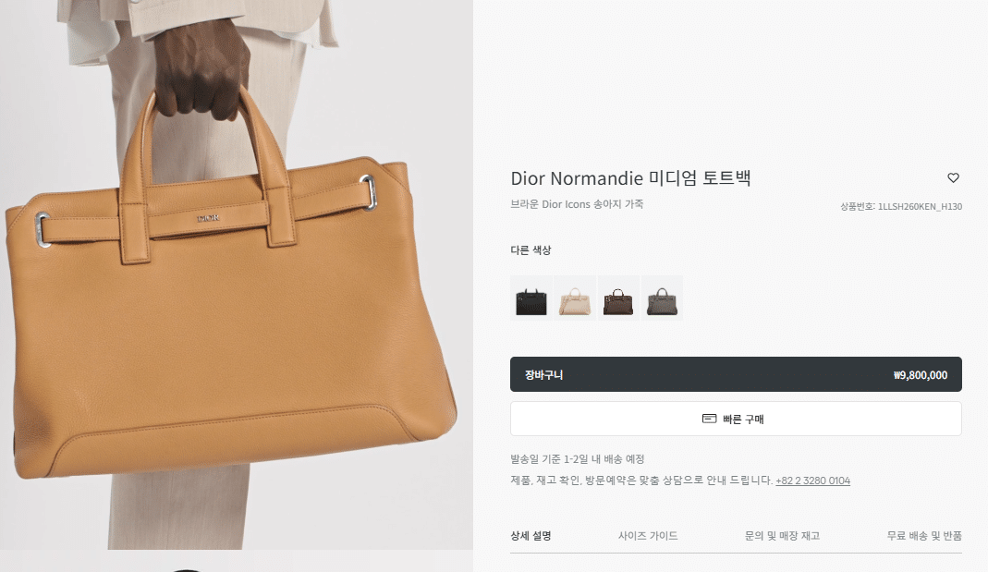The width and height of the screenshot is (988, 572).
Task: Add bag to wishlist with heart icon
Action: 954,178
